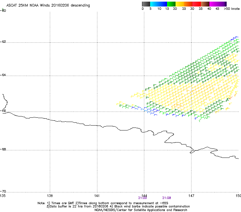Pick the gray 0-5 knot legend segment
This screenshot has height=212, width=241.
point(146,4)
